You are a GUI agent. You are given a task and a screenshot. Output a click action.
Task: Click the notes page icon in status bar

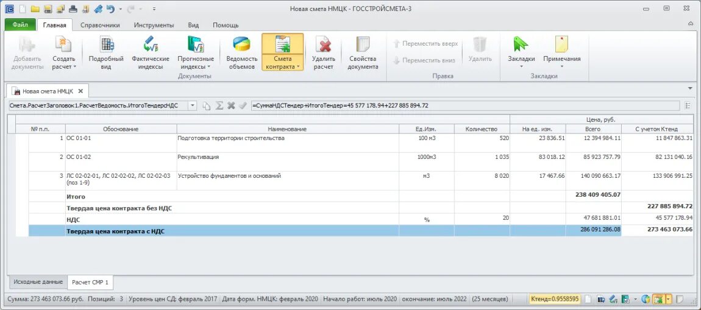pyautogui.click(x=679, y=299)
